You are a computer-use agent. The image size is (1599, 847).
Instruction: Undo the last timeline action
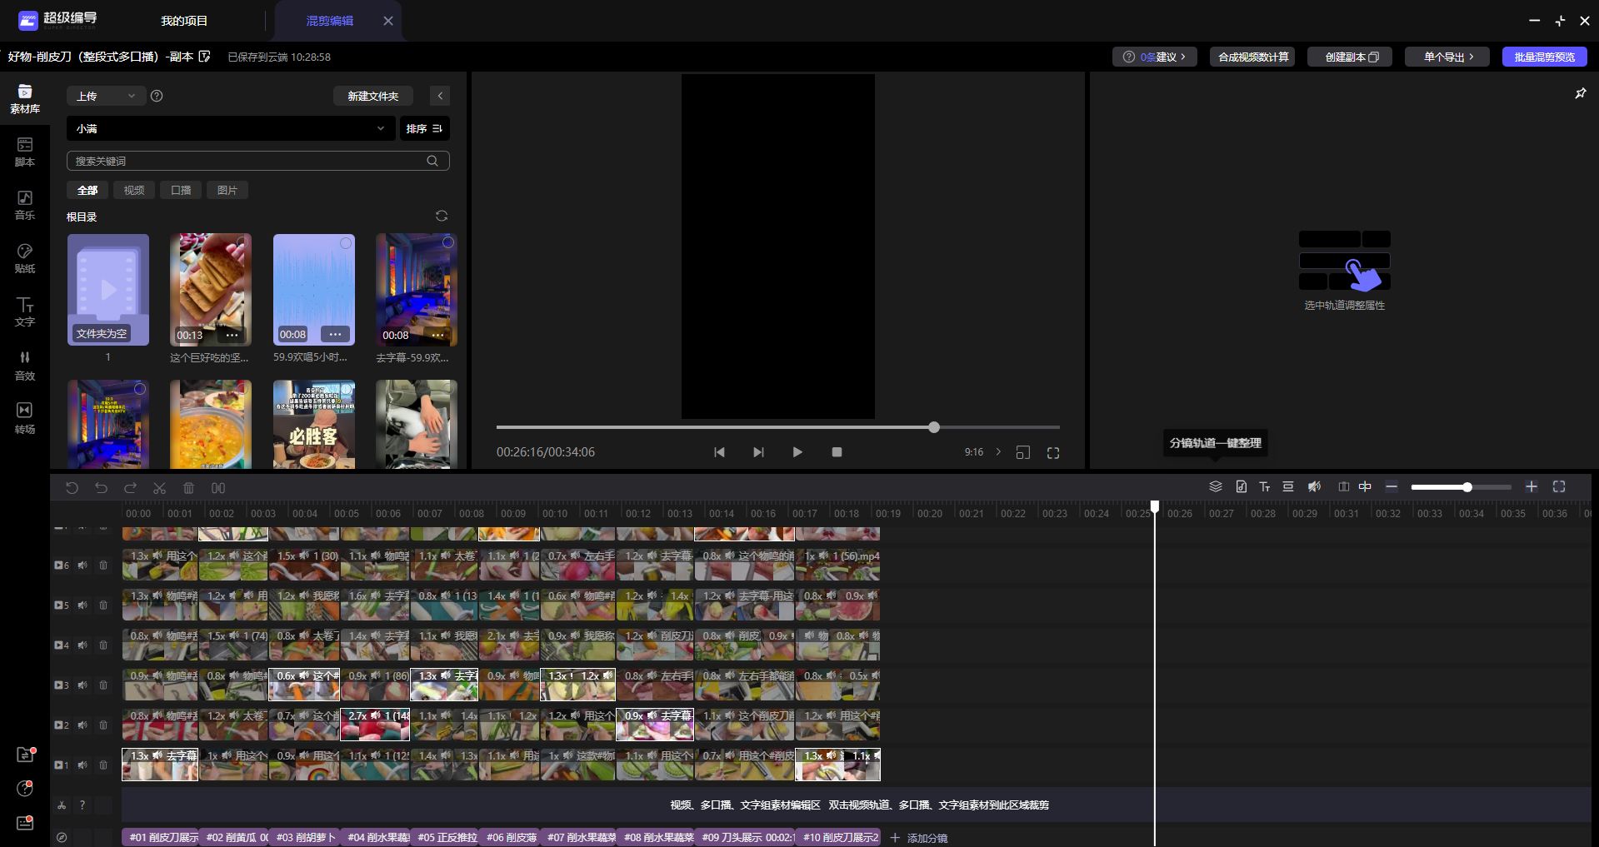click(x=101, y=488)
